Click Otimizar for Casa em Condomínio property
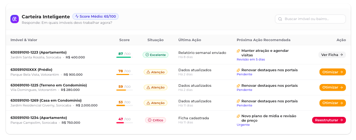The width and height of the screenshot is (356, 140). pyautogui.click(x=333, y=103)
